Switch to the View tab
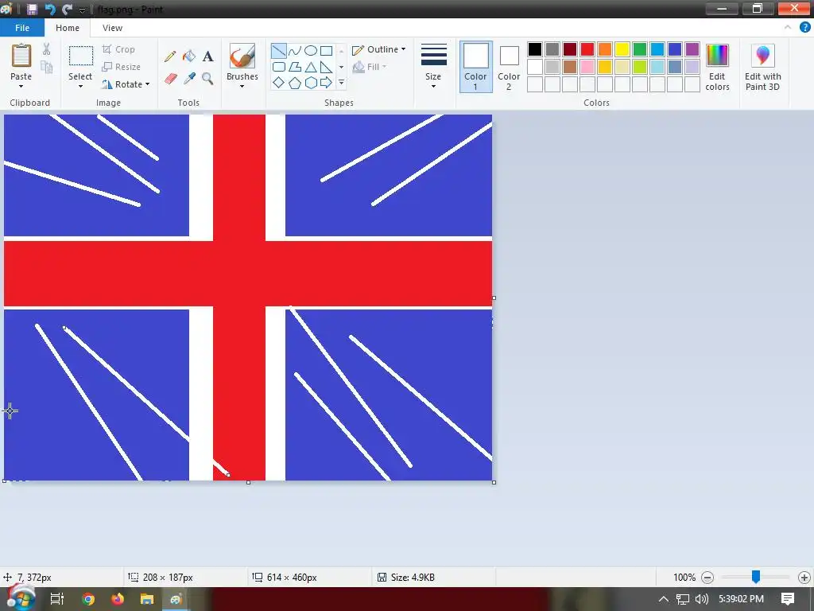Viewport: 814px width, 611px height. click(x=112, y=28)
